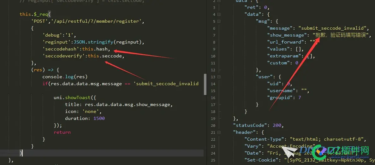The height and width of the screenshot is (165, 375).
Task: Click the left editor vertical scrollbar thumb
Action: [x=205, y=84]
